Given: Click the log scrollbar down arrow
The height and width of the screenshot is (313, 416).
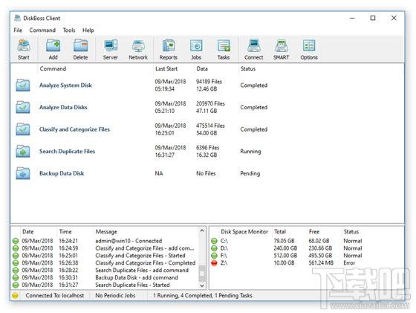Looking at the screenshot, I should point(202,285).
